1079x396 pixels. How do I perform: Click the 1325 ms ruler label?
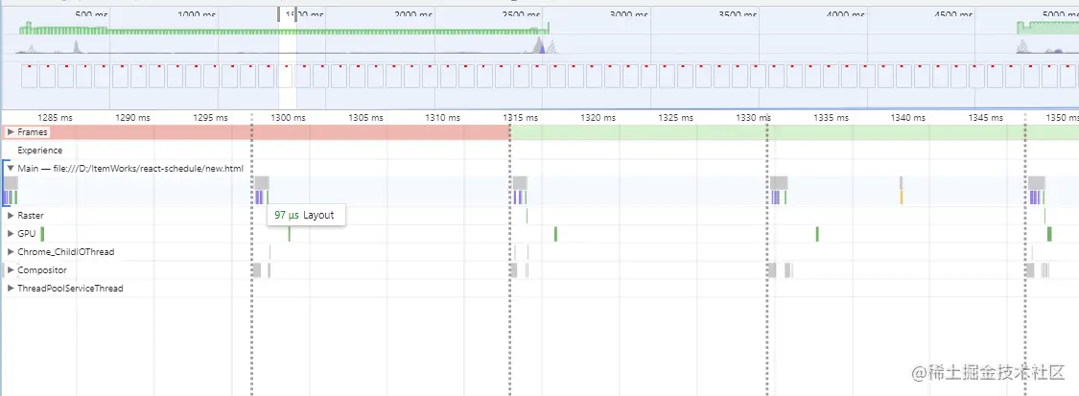676,118
